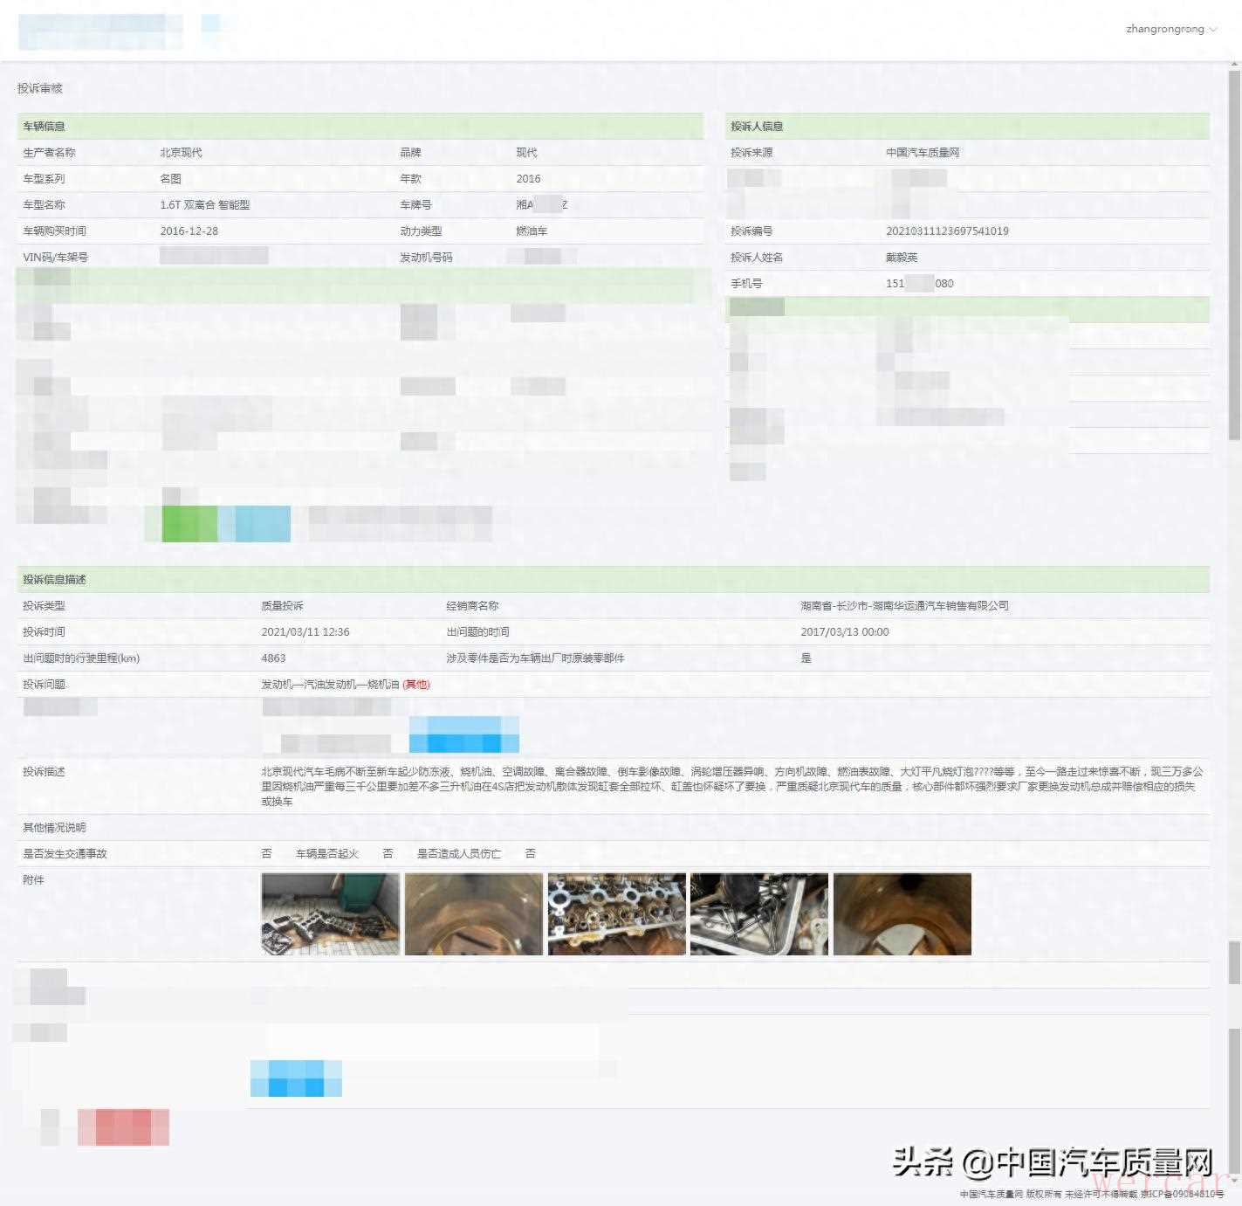Image resolution: width=1242 pixels, height=1206 pixels.
Task: Open the zhangrongrong user account dropdown
Action: 1170,29
